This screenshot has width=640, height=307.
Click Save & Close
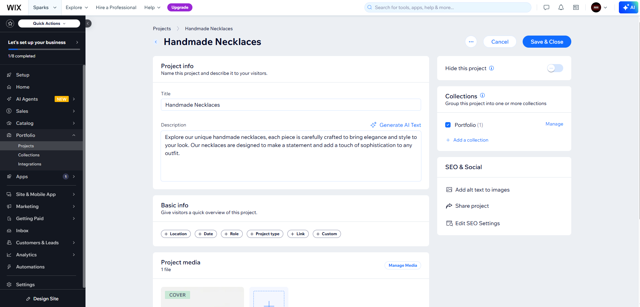[547, 42]
